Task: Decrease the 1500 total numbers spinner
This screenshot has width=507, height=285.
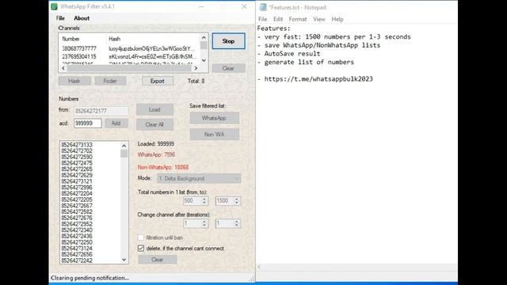Action: [x=237, y=203]
